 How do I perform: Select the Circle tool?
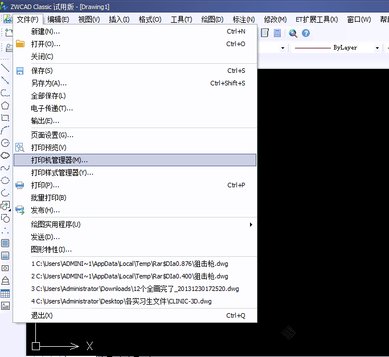point(5,143)
